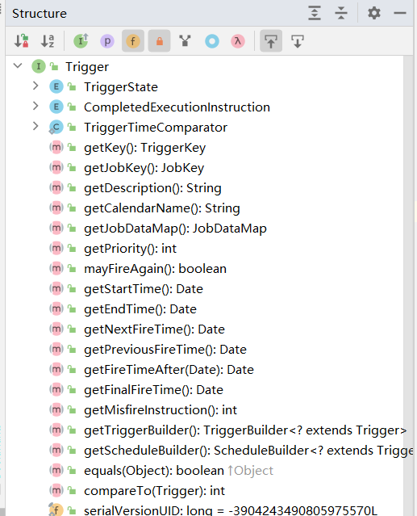Toggle Show Lambdas pink icon

238,41
